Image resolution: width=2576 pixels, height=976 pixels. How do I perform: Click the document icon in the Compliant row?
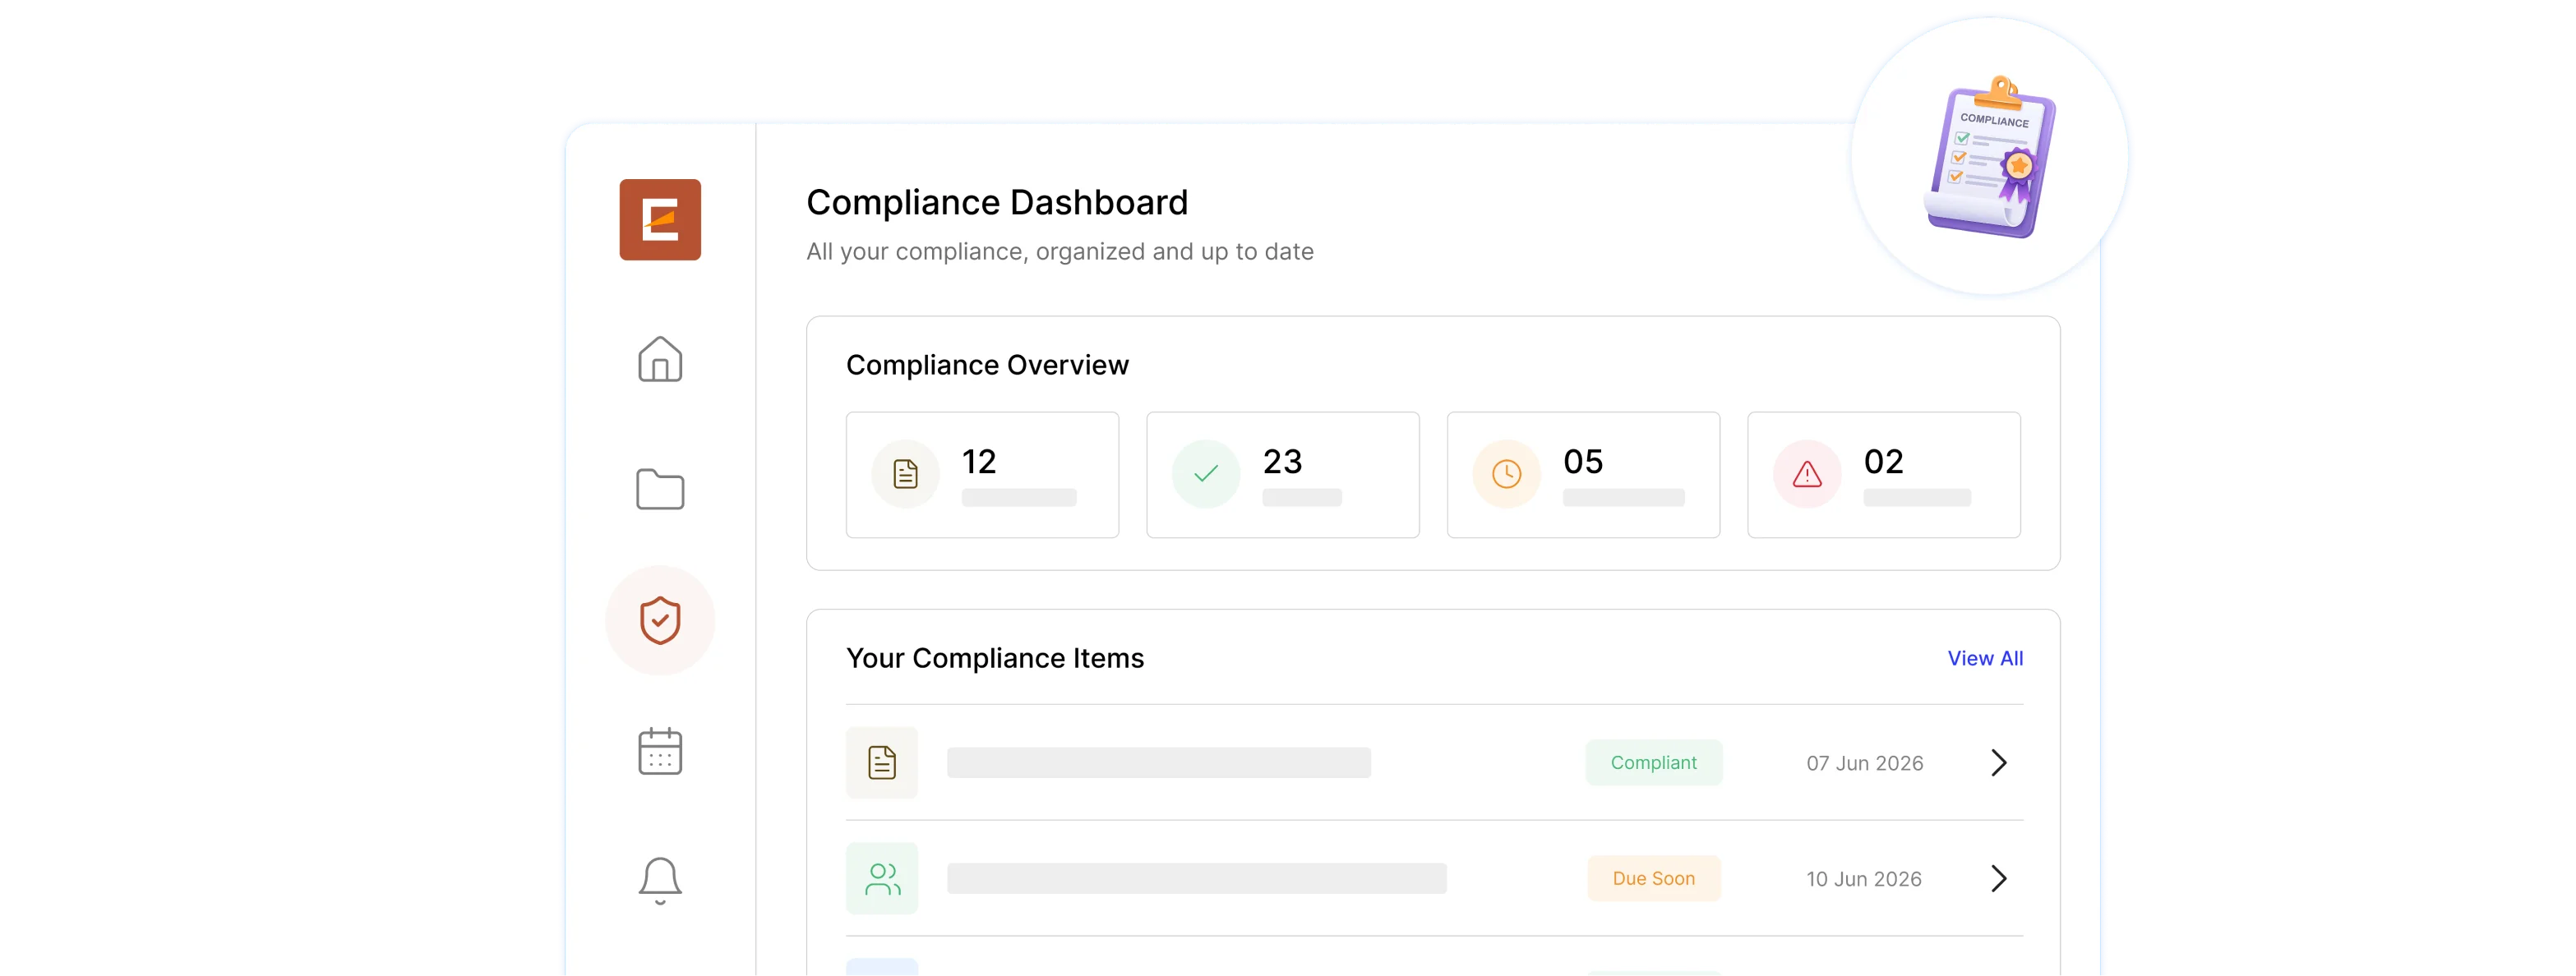tap(882, 763)
